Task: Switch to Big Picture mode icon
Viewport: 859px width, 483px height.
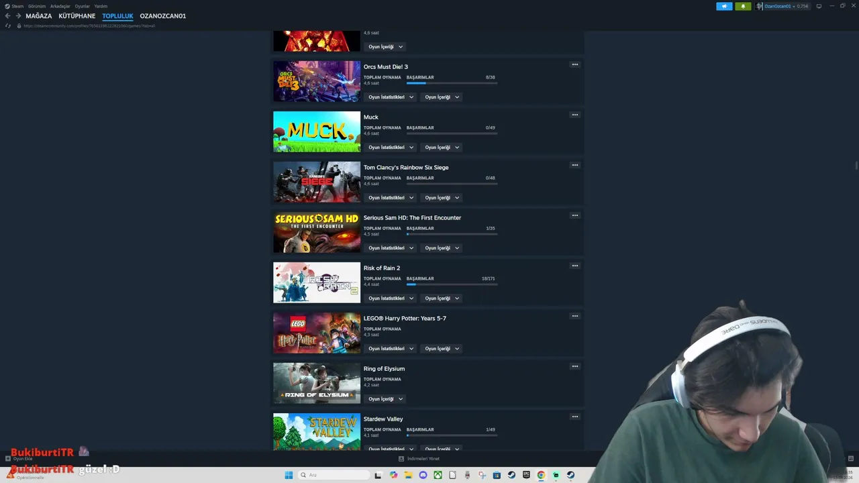Action: [819, 6]
